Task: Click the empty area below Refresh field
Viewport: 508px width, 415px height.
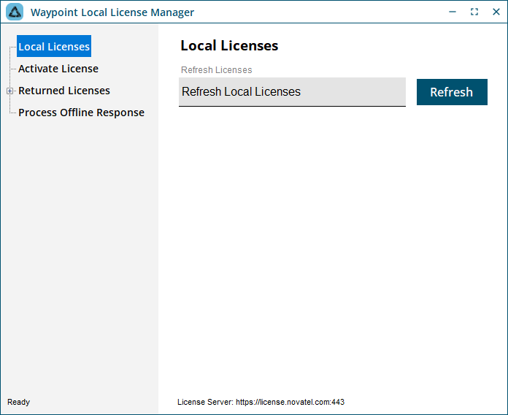Action: coord(332,246)
